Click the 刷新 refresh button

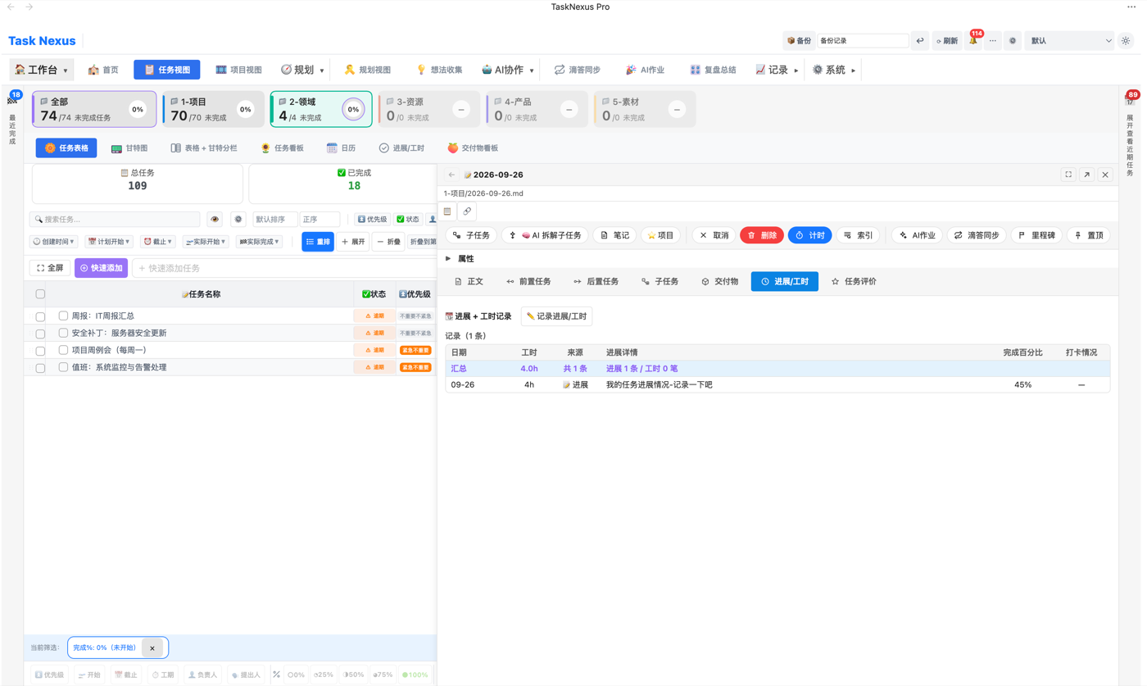click(x=946, y=40)
